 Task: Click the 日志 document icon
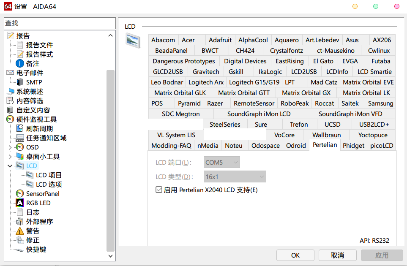click(x=20, y=212)
